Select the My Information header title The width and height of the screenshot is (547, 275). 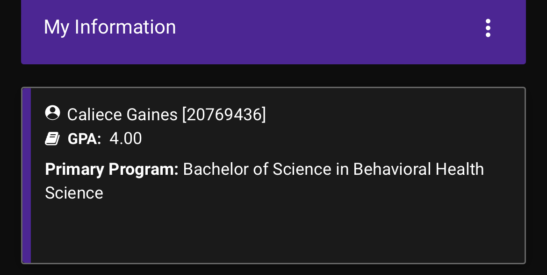tap(110, 27)
